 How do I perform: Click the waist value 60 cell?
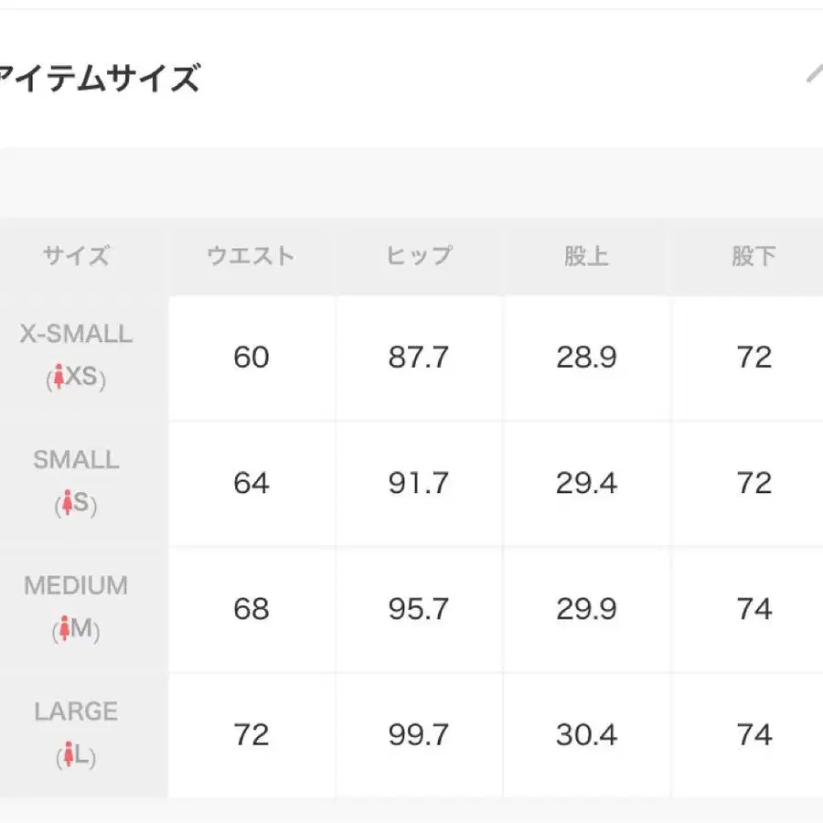tap(251, 358)
